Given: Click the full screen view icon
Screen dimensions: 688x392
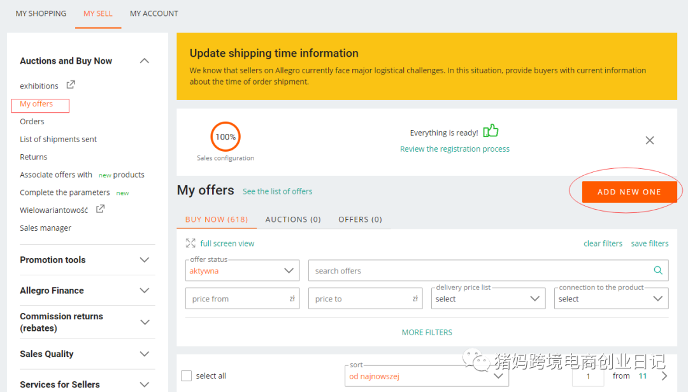Looking at the screenshot, I should [189, 243].
